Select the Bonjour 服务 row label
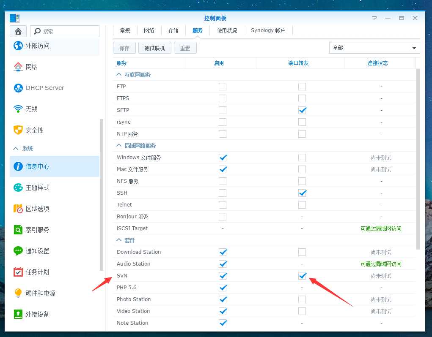Image resolution: width=432 pixels, height=337 pixels. pyautogui.click(x=132, y=217)
